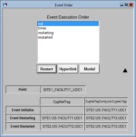Maximize the Event Order window
Image resolution: width=136 pixels, height=137 pixels.
point(126,5)
